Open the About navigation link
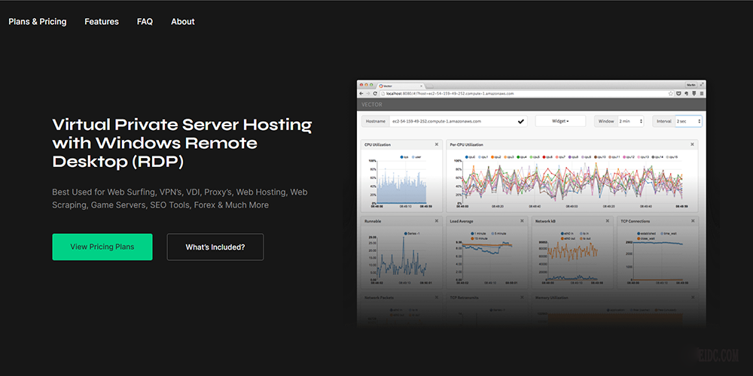Screen dimensions: 753x376 click(x=183, y=22)
